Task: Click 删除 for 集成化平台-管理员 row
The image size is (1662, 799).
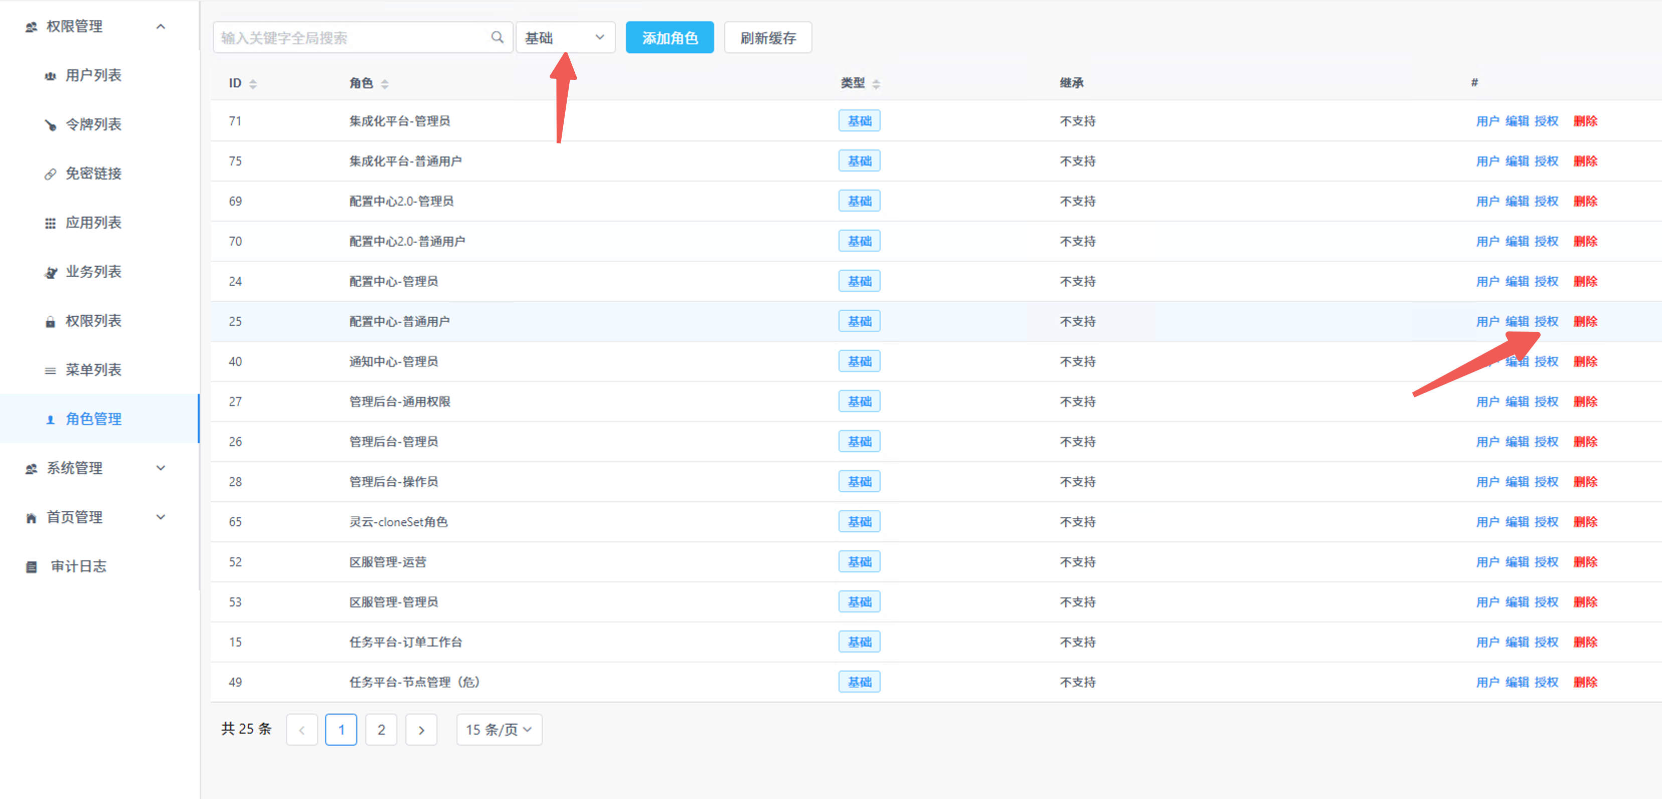Action: [x=1585, y=121]
